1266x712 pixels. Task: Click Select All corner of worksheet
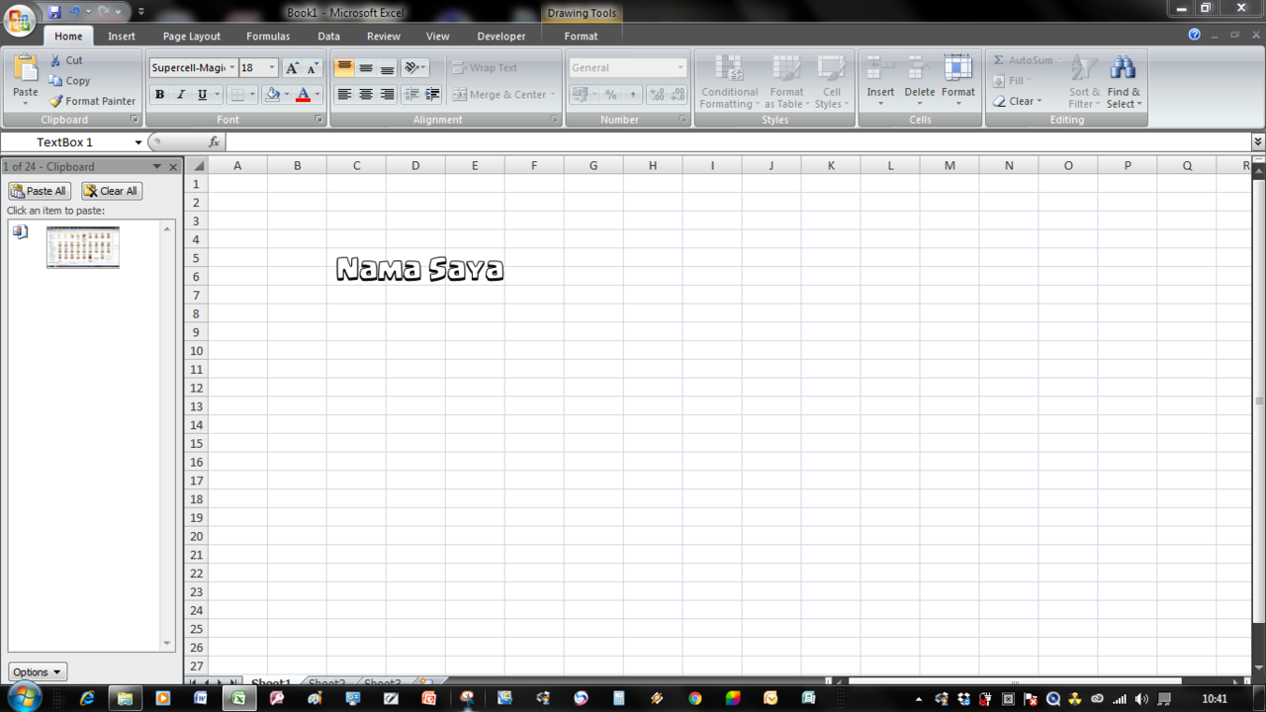click(197, 165)
